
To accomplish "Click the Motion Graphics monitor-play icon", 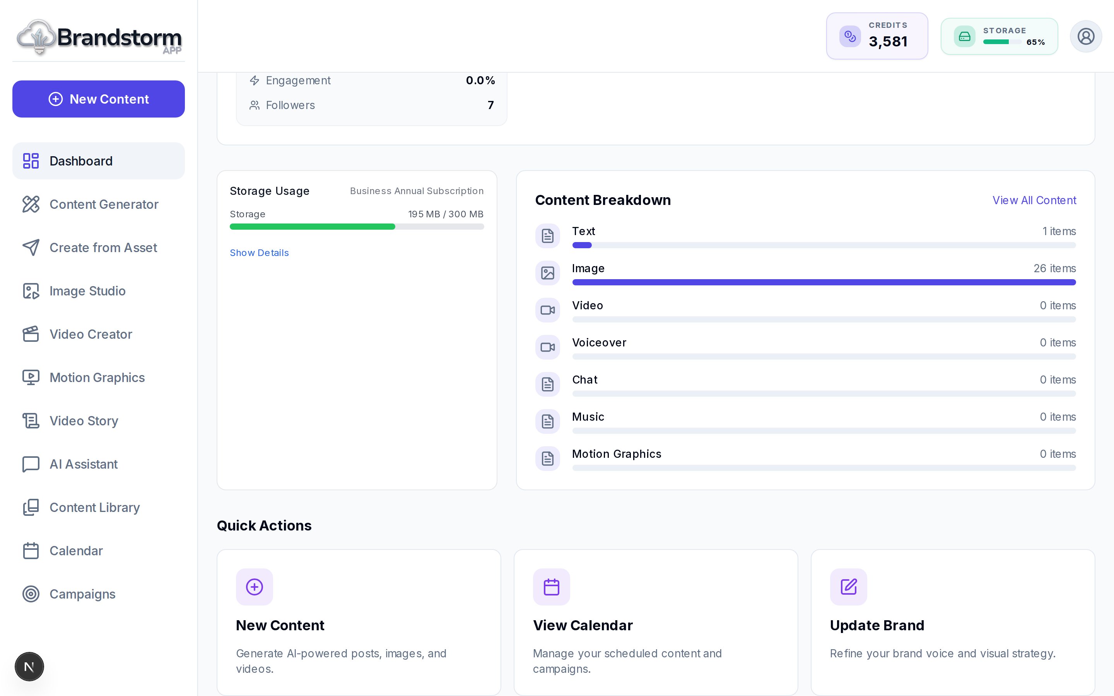I will tap(31, 377).
